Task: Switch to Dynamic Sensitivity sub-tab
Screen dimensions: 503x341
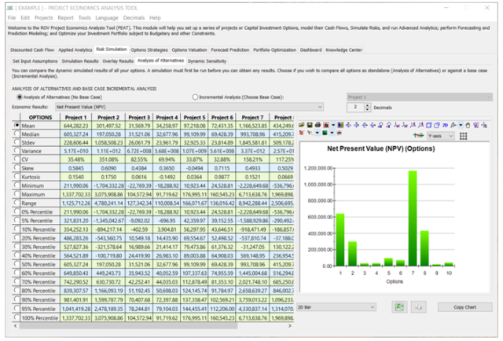Action: coord(207,61)
